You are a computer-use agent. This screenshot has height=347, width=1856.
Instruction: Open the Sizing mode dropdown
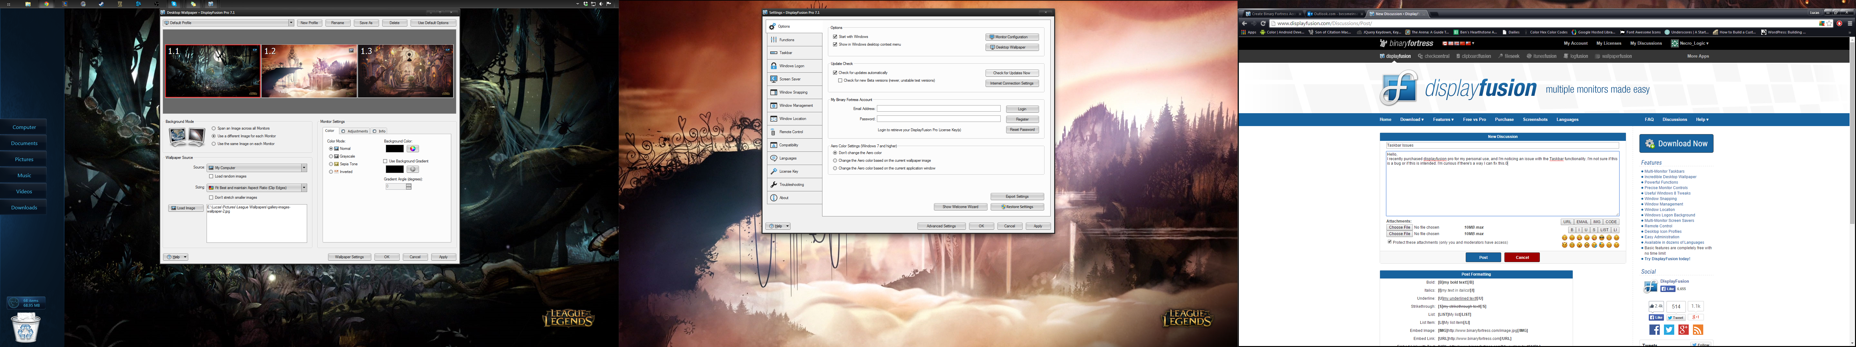pyautogui.click(x=304, y=188)
